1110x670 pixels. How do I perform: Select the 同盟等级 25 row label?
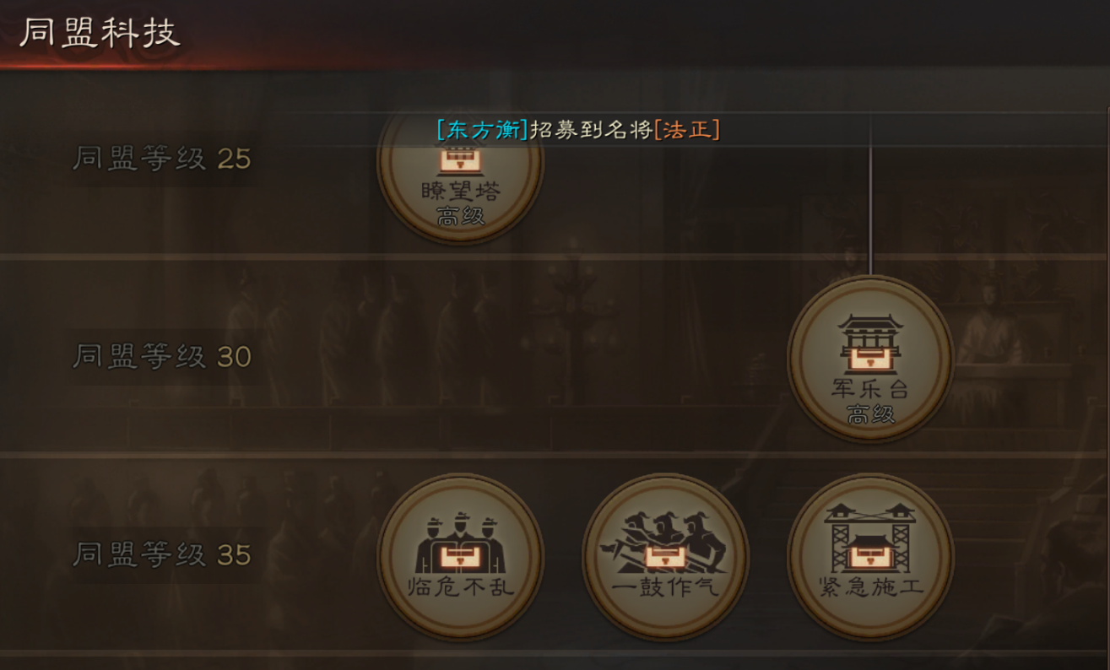point(162,159)
